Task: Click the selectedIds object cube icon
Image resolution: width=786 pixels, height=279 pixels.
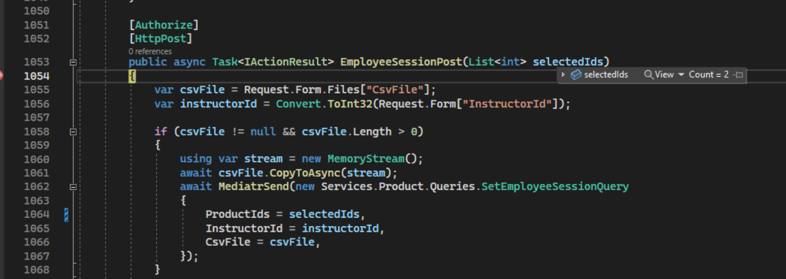Action: [x=576, y=75]
